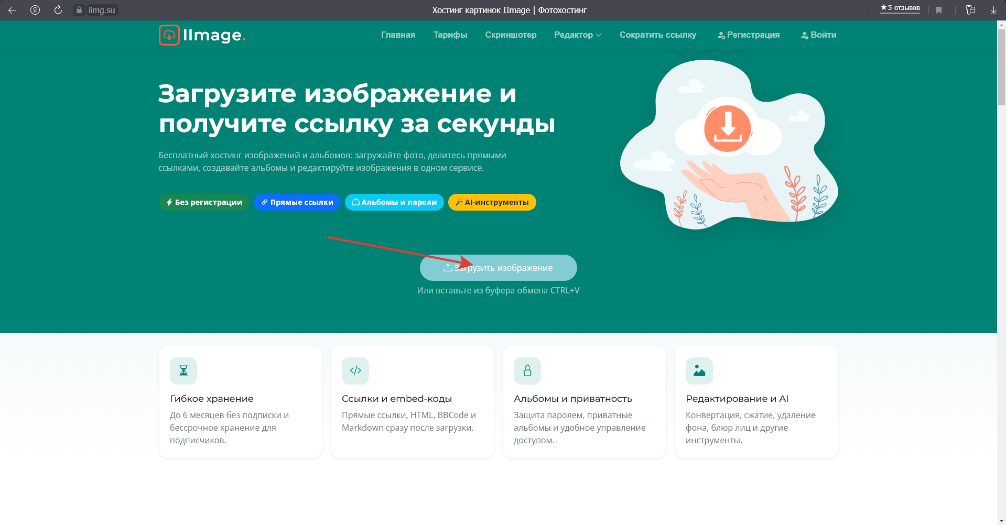Open browser extensions icon
Screen dimensions: 1006x525
[x=970, y=10]
